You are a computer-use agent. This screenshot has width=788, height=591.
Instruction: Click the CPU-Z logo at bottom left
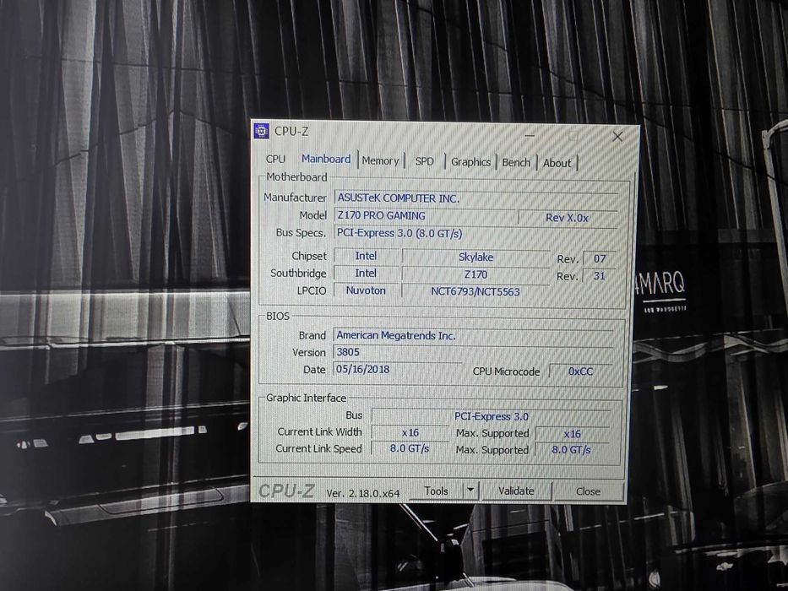286,491
